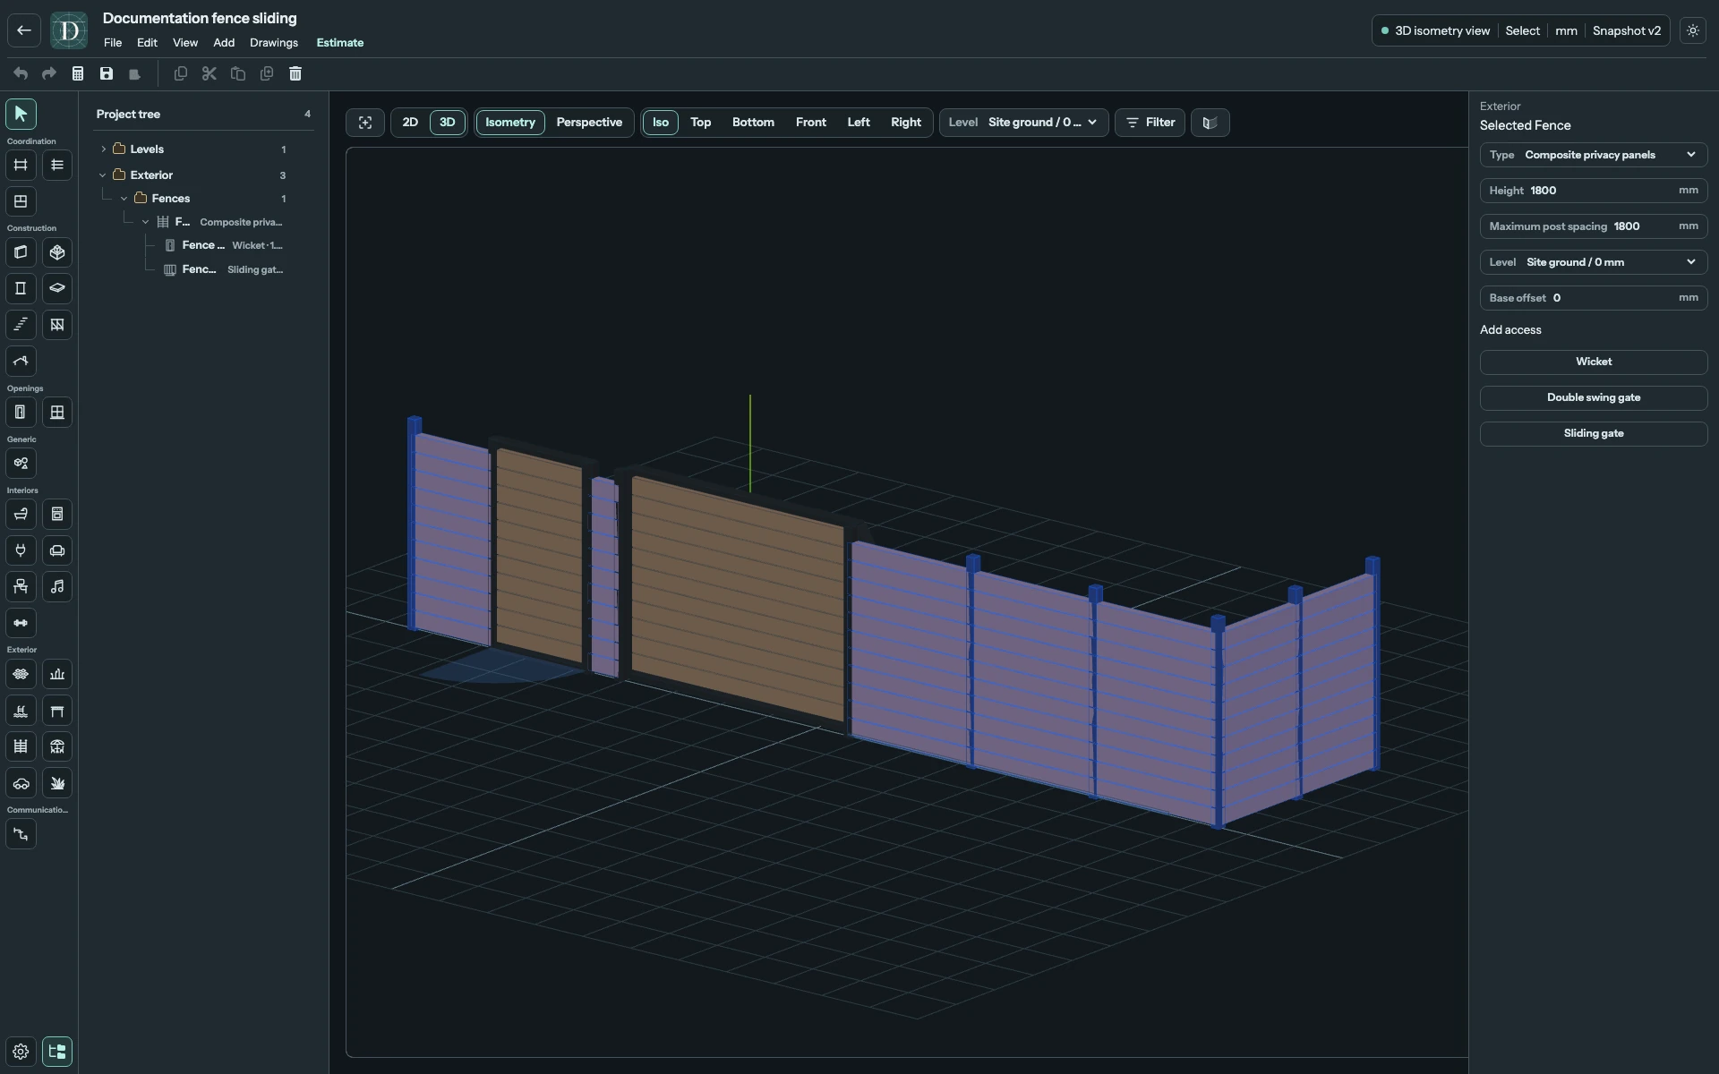Switch the viewport to 3D mode
The width and height of the screenshot is (1719, 1074).
click(x=447, y=123)
